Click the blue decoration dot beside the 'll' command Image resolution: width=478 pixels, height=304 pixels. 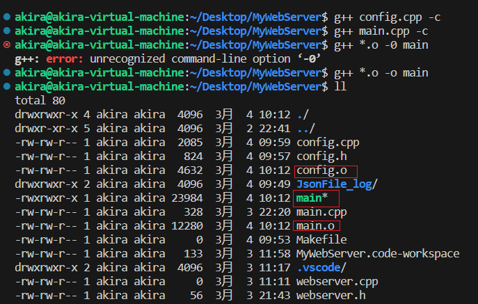pos(6,86)
